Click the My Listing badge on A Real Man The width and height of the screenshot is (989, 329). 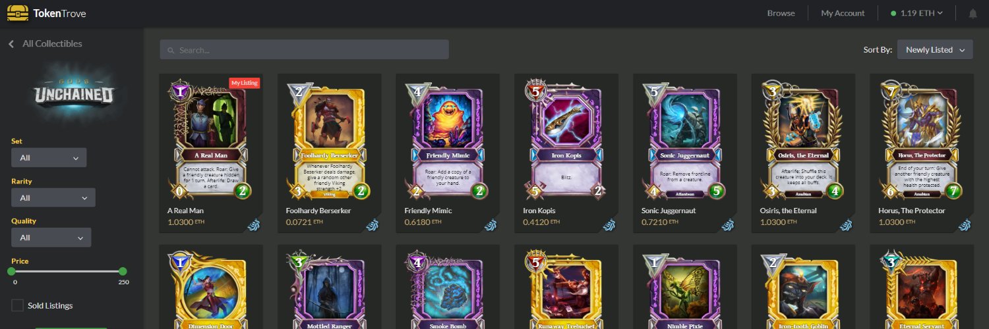(x=244, y=83)
